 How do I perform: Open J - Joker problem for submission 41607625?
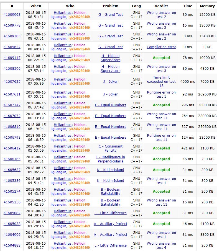pos(111,82)
